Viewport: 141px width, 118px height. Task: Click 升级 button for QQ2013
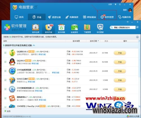pos(120,62)
